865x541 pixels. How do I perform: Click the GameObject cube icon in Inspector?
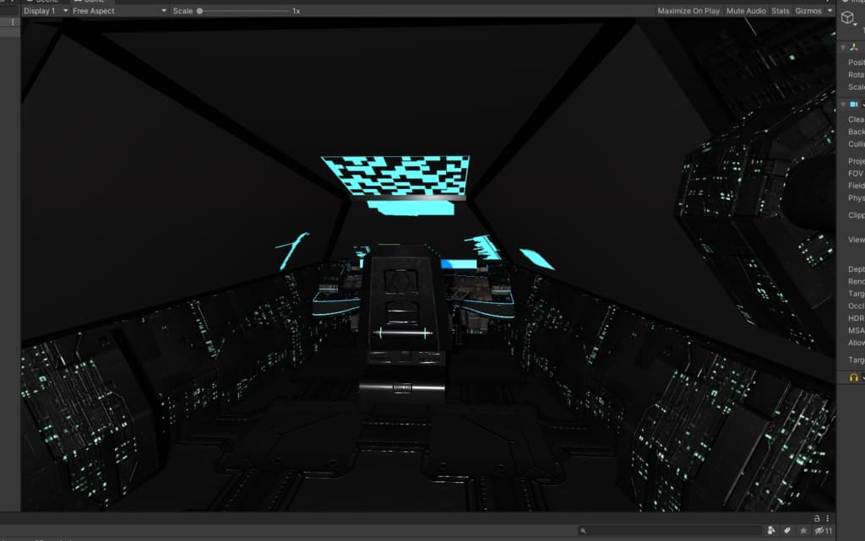coord(848,18)
